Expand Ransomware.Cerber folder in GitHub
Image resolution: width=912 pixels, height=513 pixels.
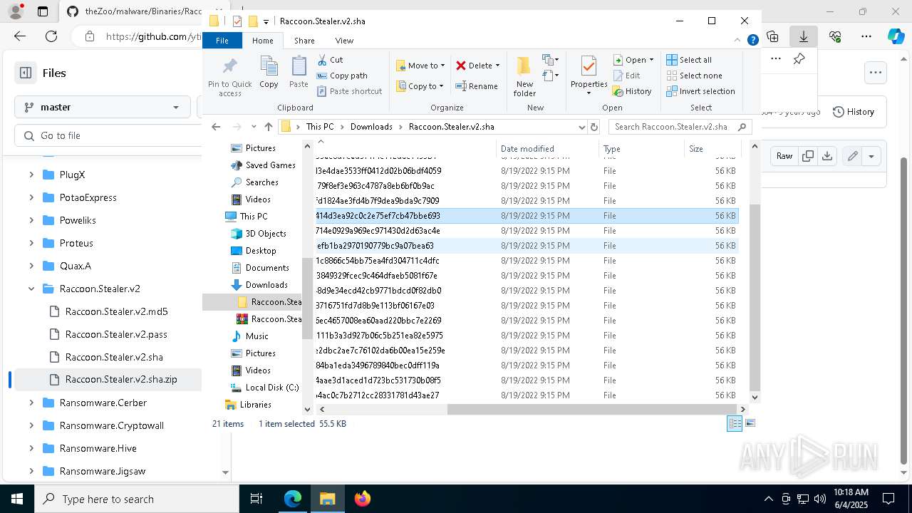coord(31,403)
